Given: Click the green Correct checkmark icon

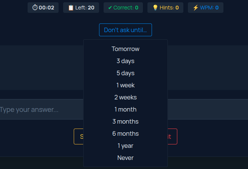Looking at the screenshot, I should click(110, 8).
